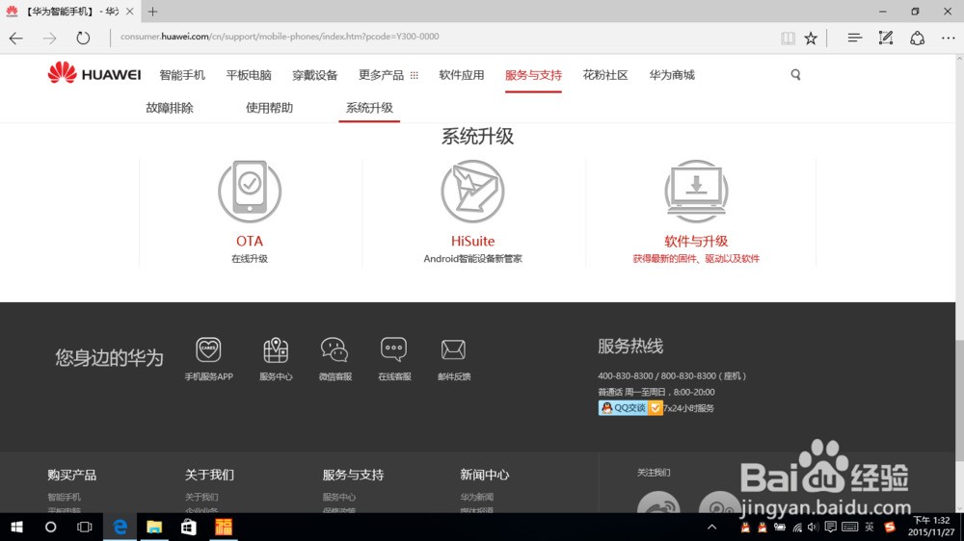Image resolution: width=964 pixels, height=541 pixels.
Task: Click QQ交谈 button
Action: click(x=630, y=408)
